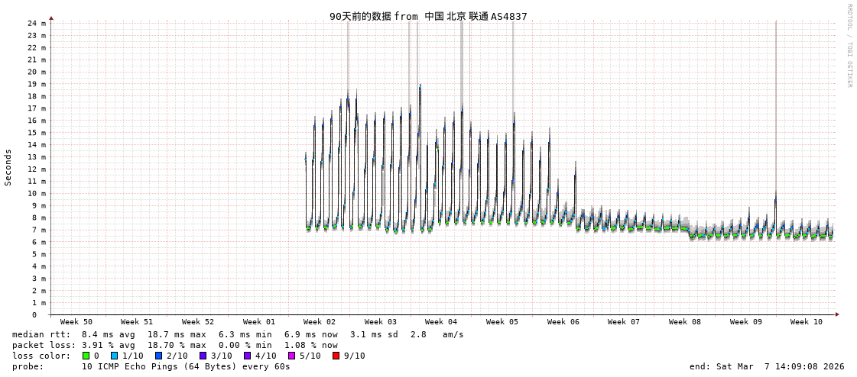Click the Week 08 time label

point(684,322)
